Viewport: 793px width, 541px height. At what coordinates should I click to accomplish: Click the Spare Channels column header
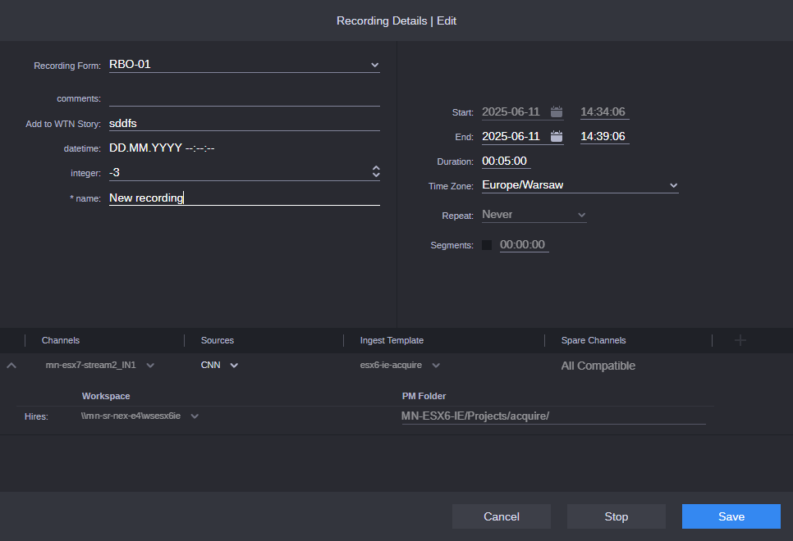coord(594,340)
